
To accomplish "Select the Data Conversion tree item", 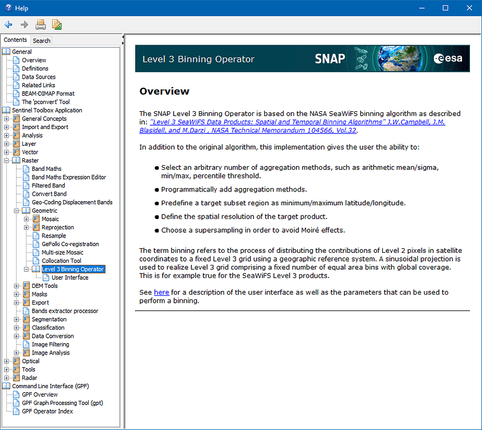I will (53, 336).
